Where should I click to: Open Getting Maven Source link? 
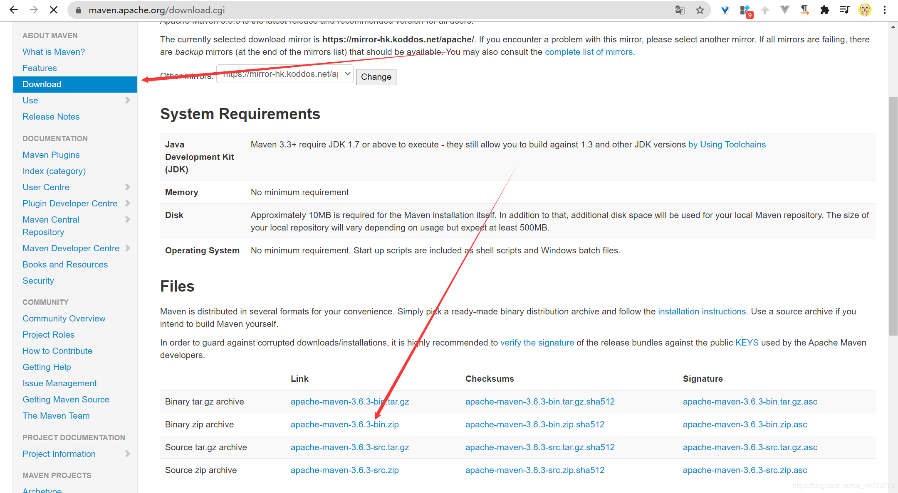66,400
